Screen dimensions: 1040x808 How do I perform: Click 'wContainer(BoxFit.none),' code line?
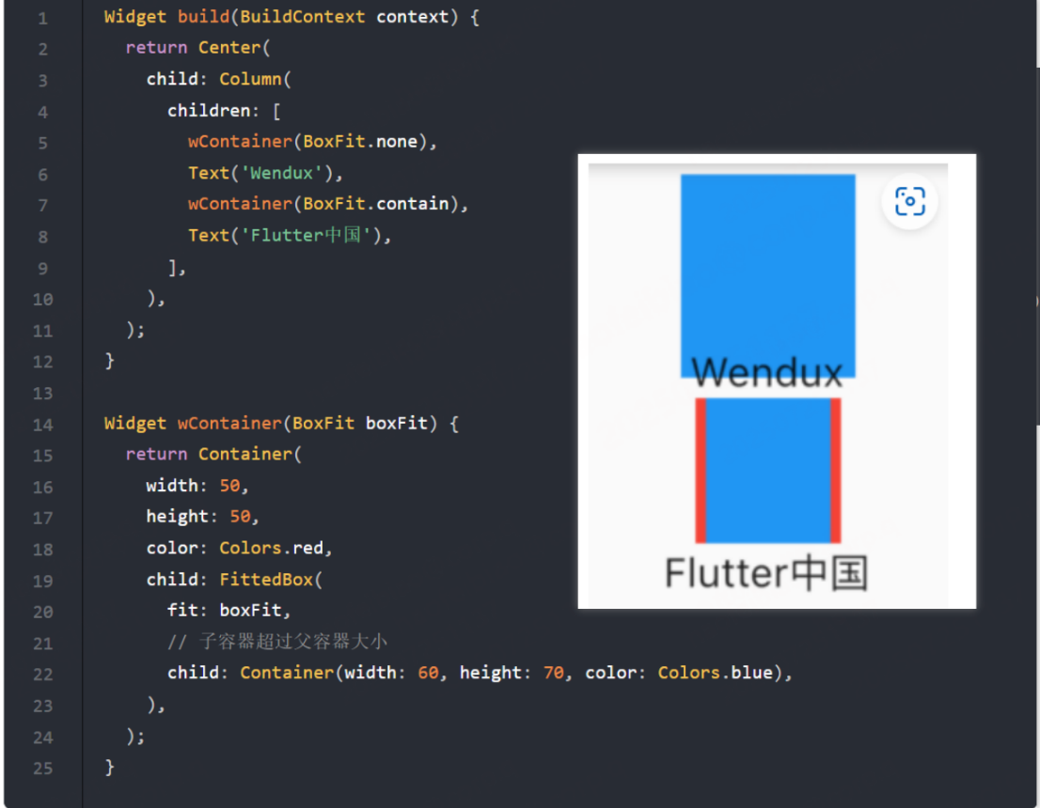(312, 141)
